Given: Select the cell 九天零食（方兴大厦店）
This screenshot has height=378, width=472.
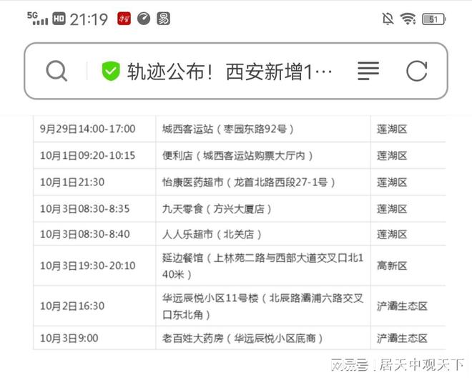Looking at the screenshot, I should click(x=263, y=208).
